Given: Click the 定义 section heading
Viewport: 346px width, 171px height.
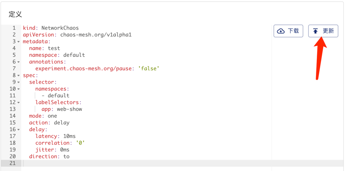Looking at the screenshot, I should pyautogui.click(x=15, y=14).
